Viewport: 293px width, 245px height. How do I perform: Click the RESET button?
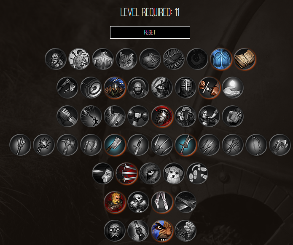[150, 32]
